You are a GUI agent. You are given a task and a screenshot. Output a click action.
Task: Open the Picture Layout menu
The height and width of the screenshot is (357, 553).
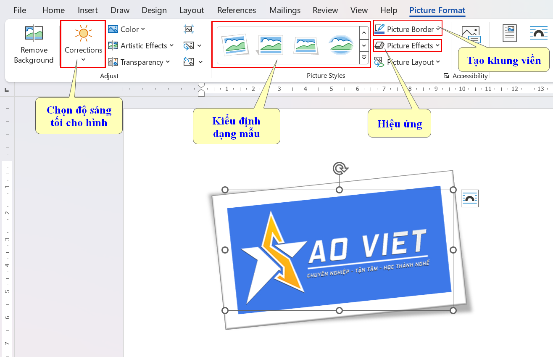pyautogui.click(x=408, y=62)
